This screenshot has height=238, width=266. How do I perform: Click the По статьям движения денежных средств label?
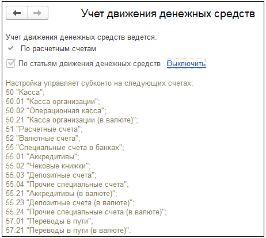[89, 64]
